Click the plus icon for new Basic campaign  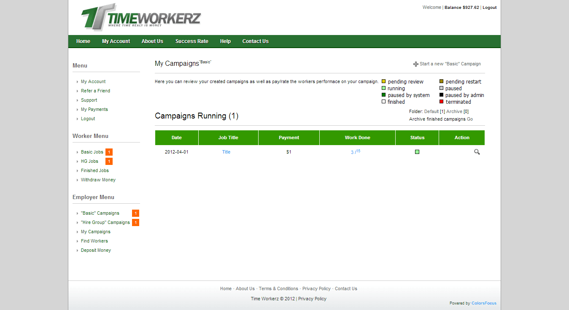[416, 64]
